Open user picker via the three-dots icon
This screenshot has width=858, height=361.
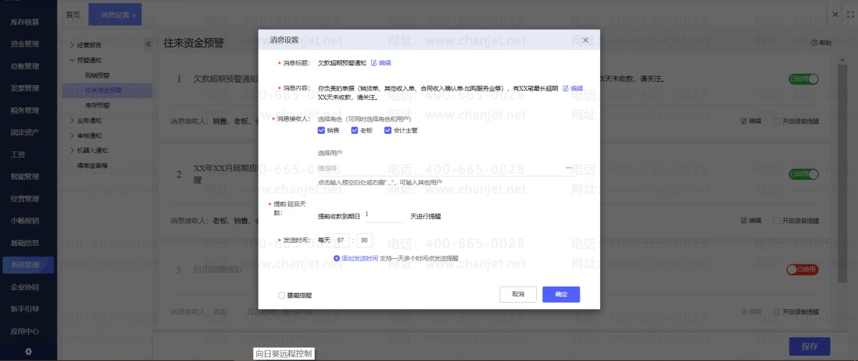coord(569,168)
